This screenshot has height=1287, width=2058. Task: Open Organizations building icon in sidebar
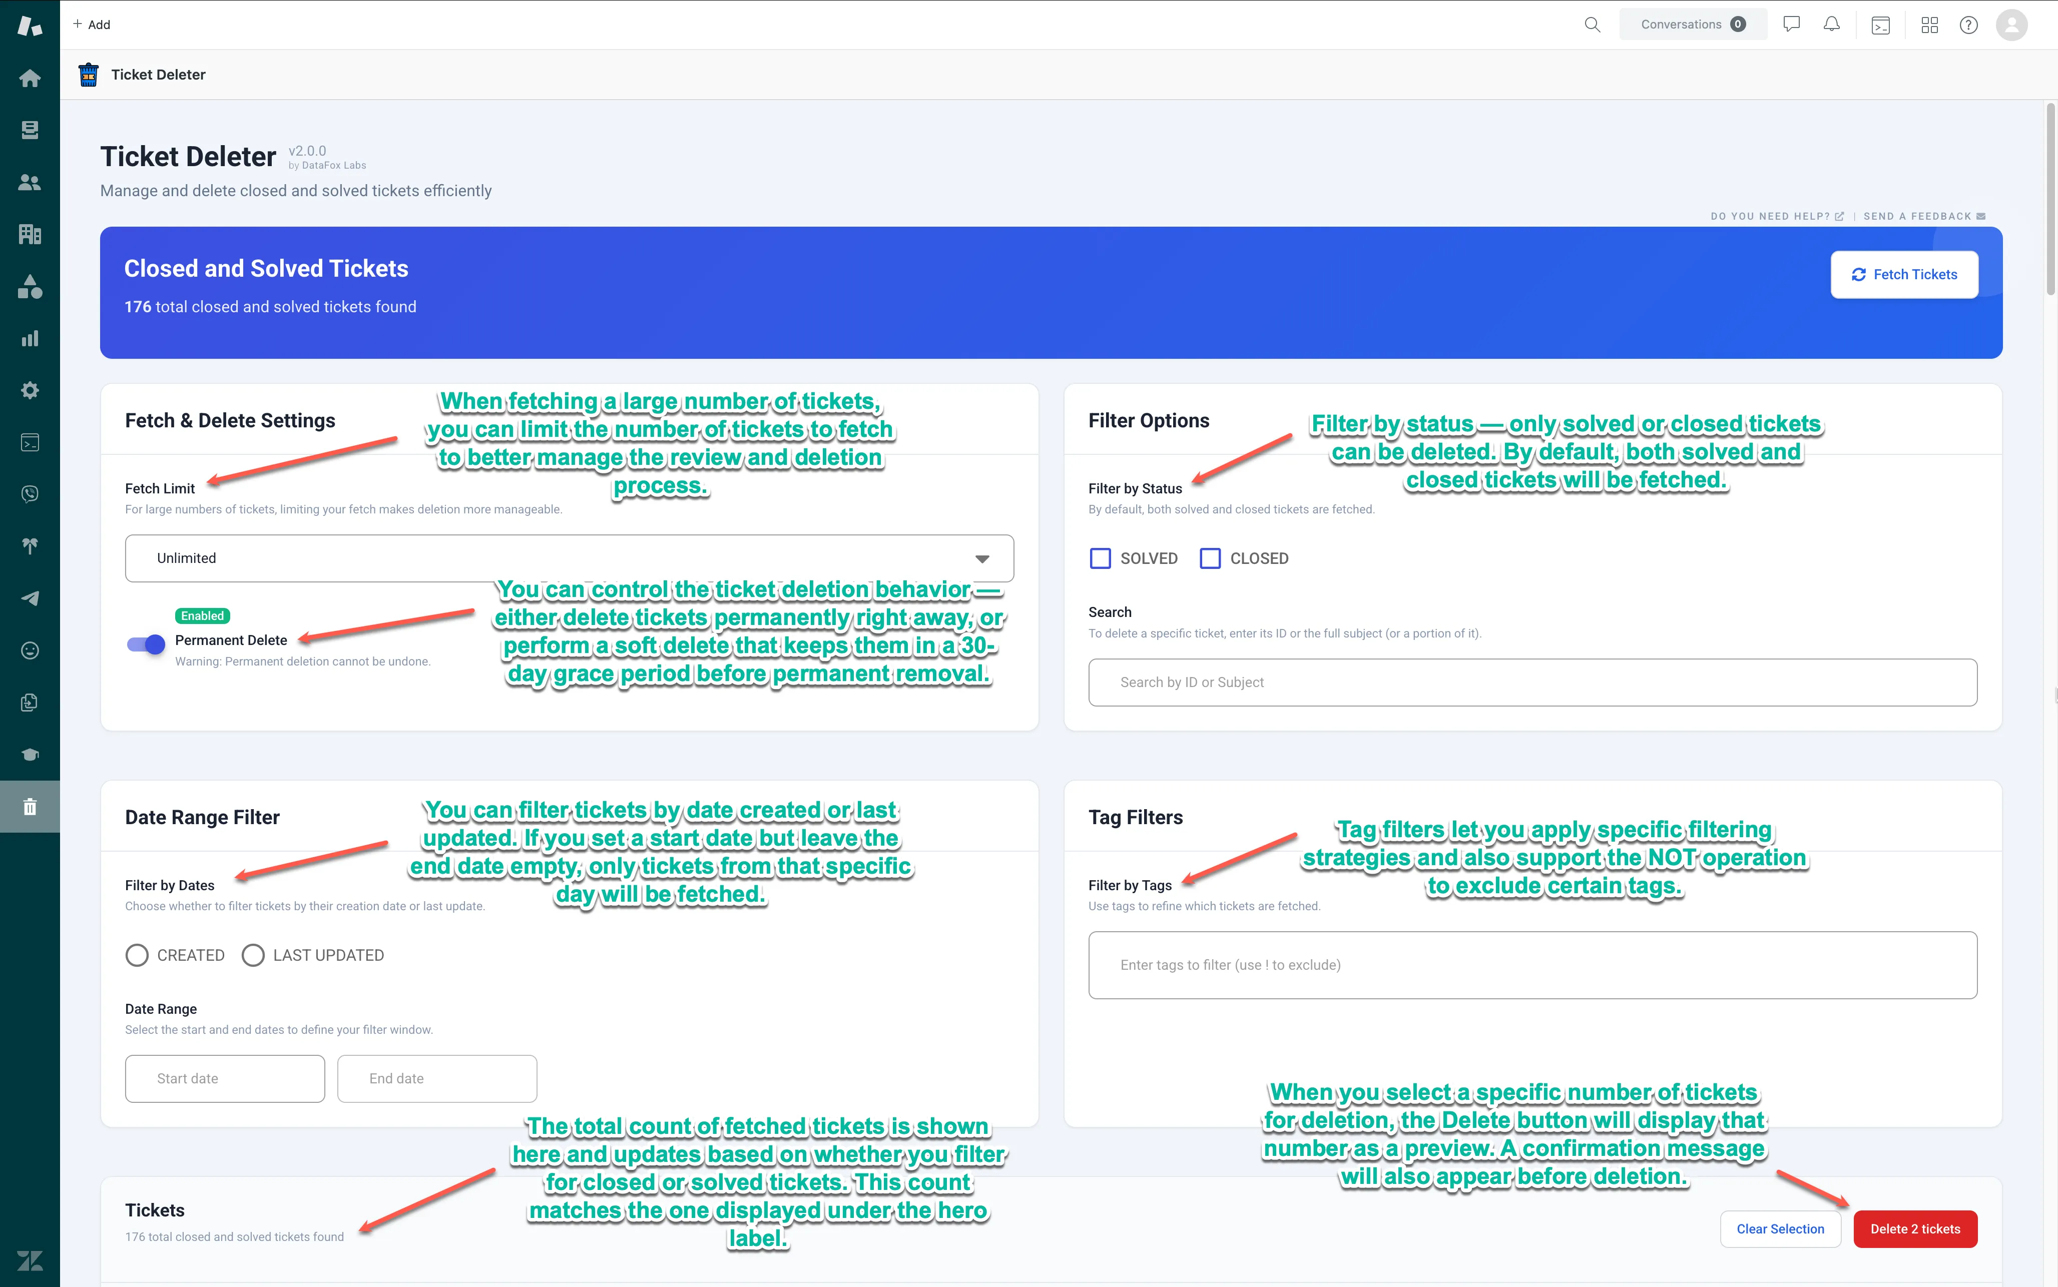click(x=30, y=234)
